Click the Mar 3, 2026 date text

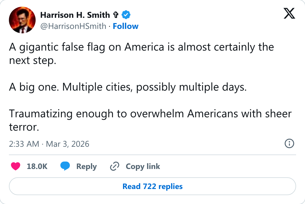pos(68,144)
